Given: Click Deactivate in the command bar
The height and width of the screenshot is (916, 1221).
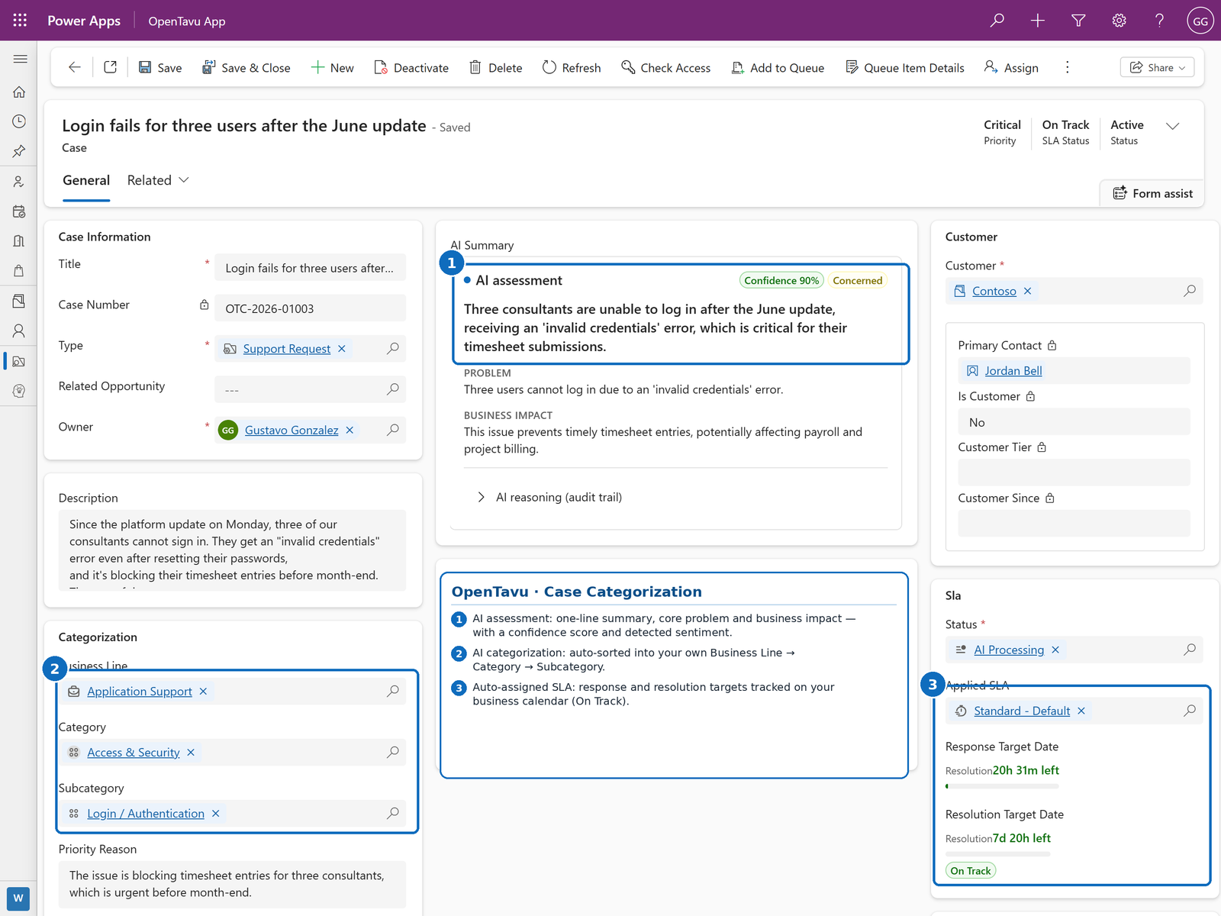Looking at the screenshot, I should (411, 68).
